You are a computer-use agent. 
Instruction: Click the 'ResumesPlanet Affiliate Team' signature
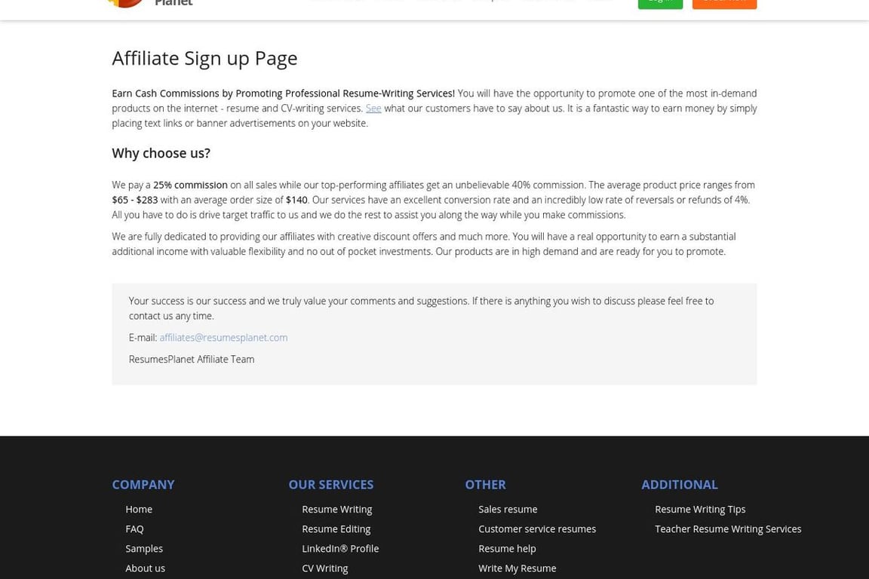click(192, 359)
